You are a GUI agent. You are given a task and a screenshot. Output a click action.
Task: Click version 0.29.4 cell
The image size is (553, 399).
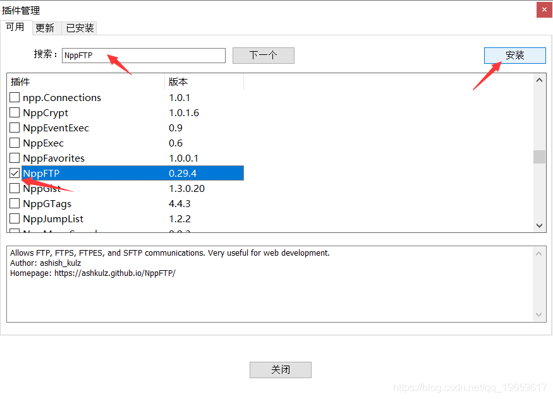(183, 173)
